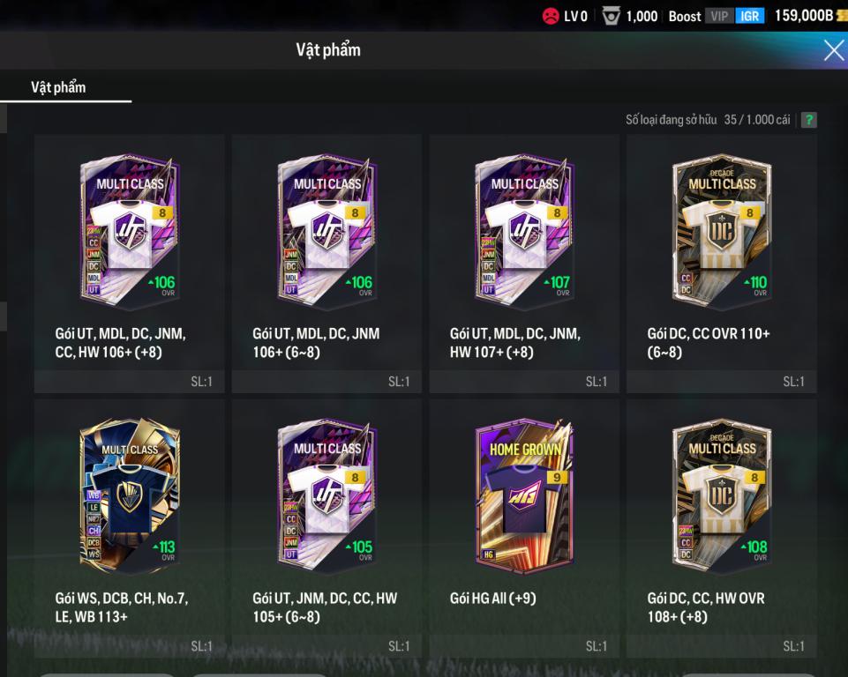This screenshot has height=677, width=848.
Task: Select the blue-gold Multi Class 113 OVR card
Action: 130,497
